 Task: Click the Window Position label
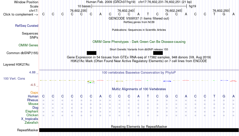[26, 2]
